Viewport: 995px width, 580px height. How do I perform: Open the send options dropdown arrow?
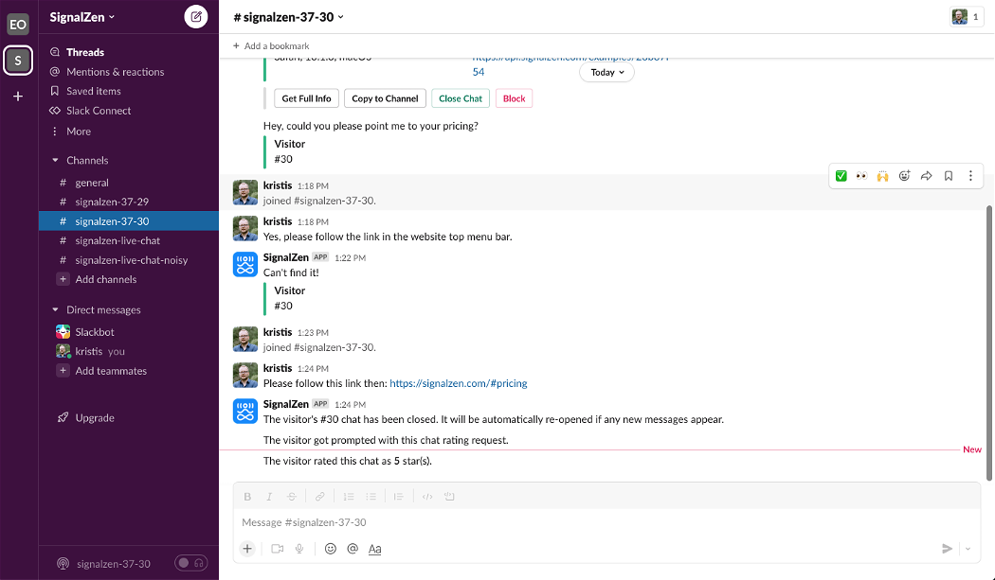coord(968,549)
